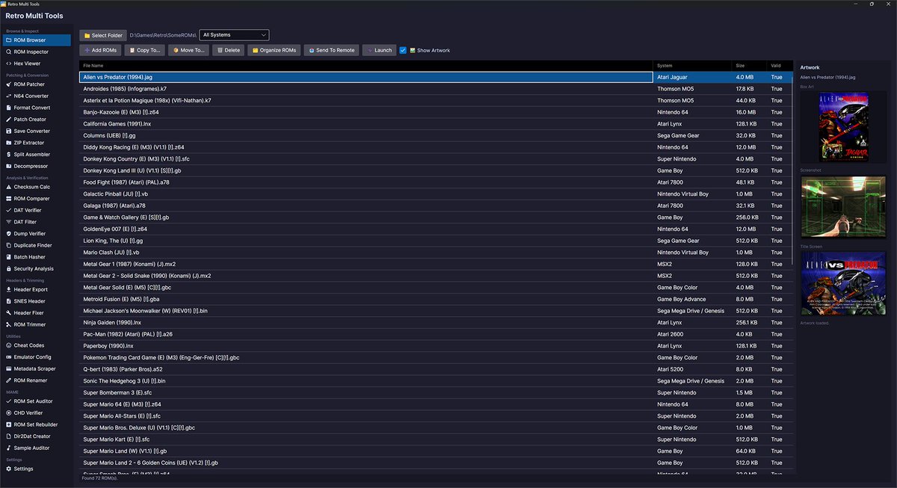The image size is (897, 488).
Task: Click the Launch button
Action: (379, 50)
